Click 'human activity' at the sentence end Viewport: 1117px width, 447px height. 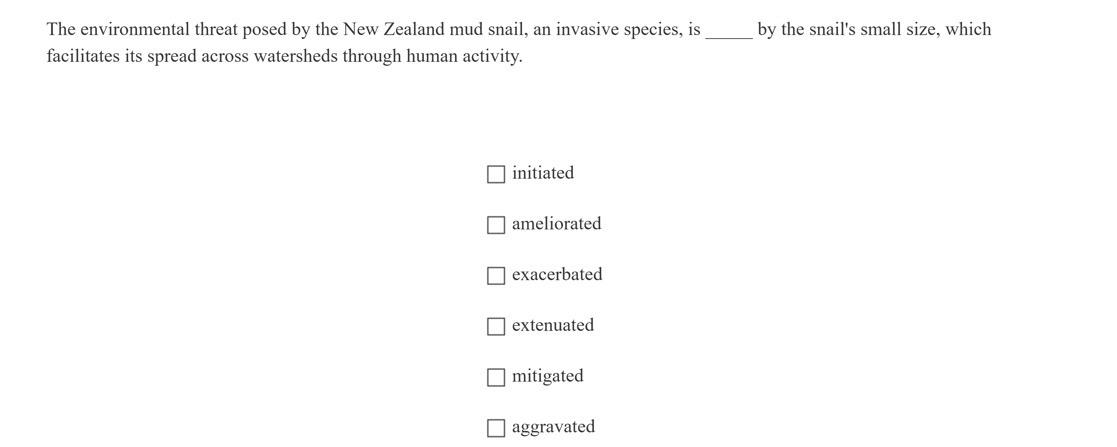(x=464, y=56)
